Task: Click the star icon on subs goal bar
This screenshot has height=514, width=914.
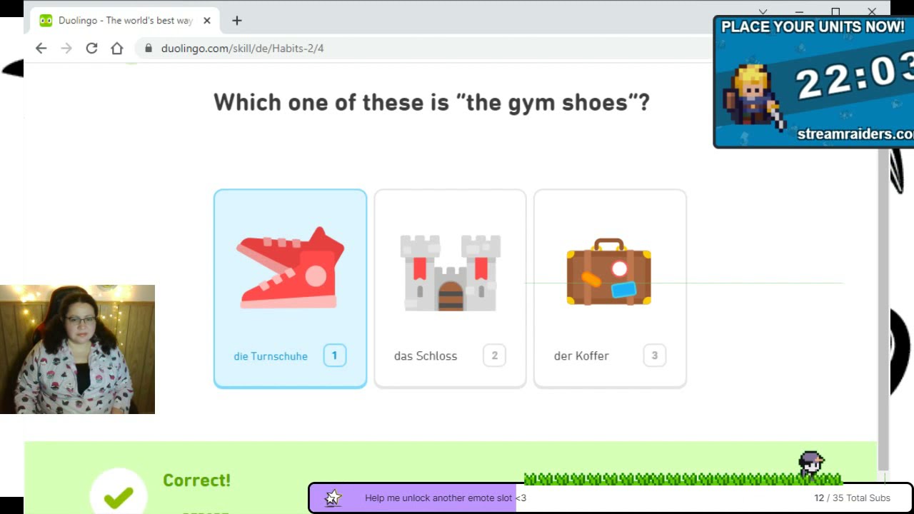Action: tap(333, 498)
